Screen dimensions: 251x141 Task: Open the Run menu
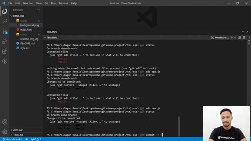pyautogui.click(x=53, y=3)
